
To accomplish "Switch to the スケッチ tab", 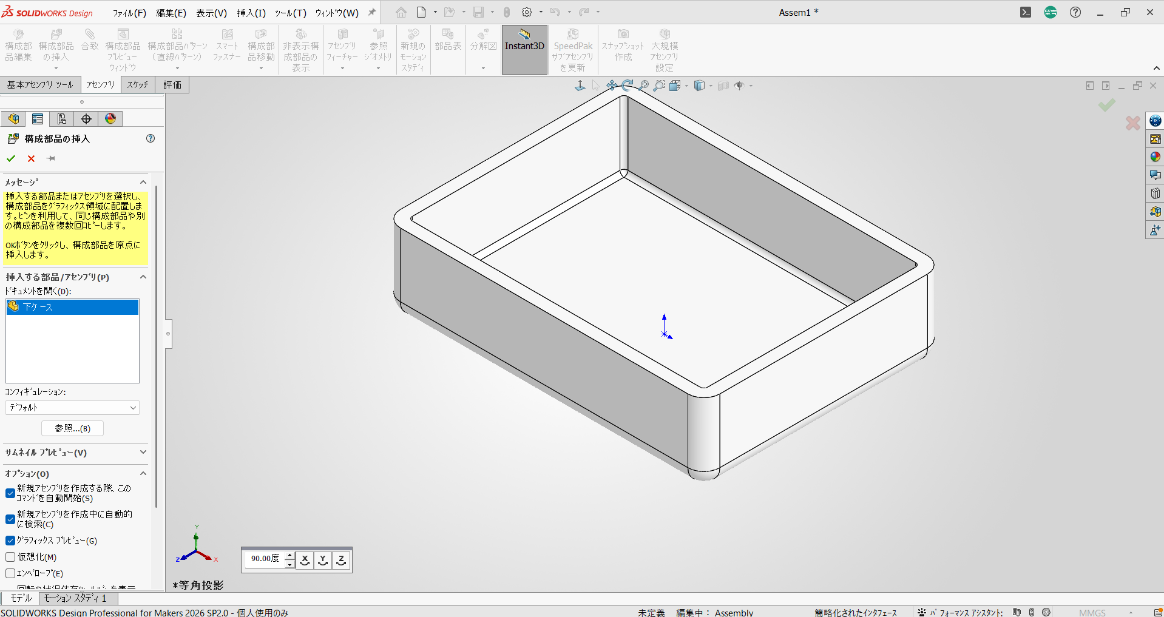I will point(138,85).
